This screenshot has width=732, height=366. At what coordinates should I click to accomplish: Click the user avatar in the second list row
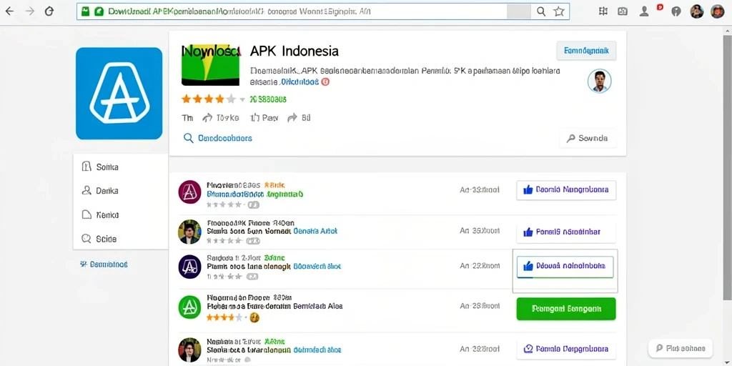(189, 232)
